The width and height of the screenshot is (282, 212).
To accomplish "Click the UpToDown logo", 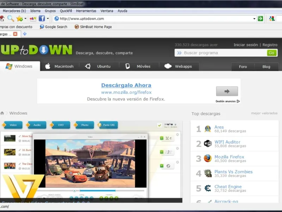I will (36, 49).
